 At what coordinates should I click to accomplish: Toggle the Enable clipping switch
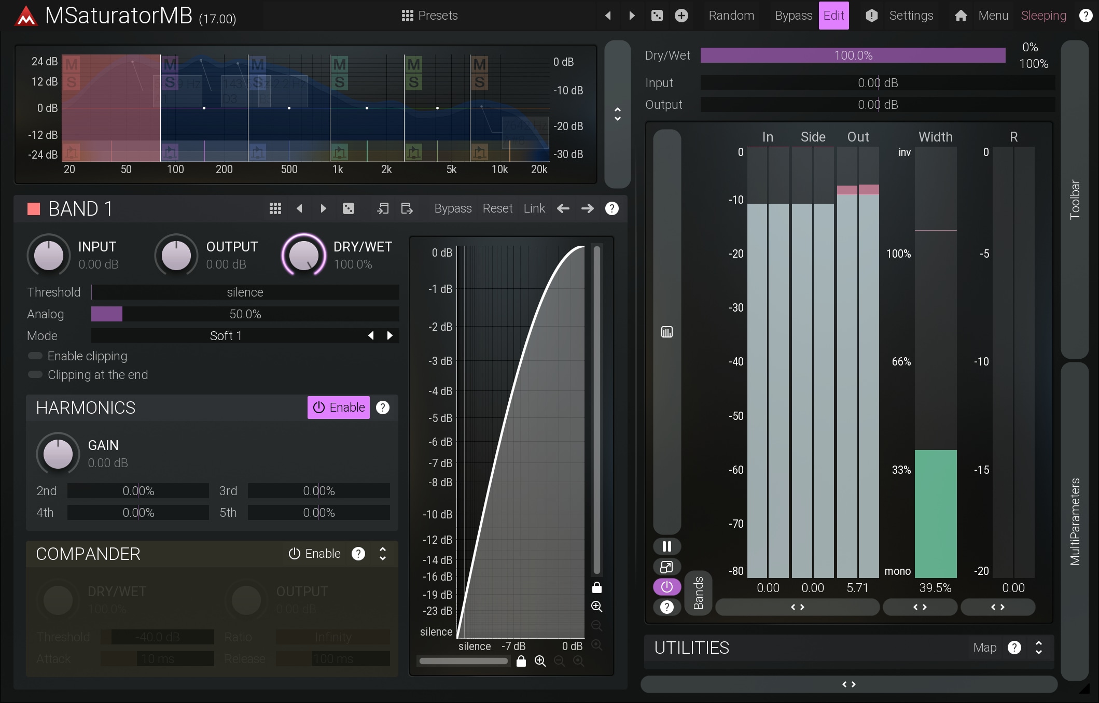[x=35, y=356]
